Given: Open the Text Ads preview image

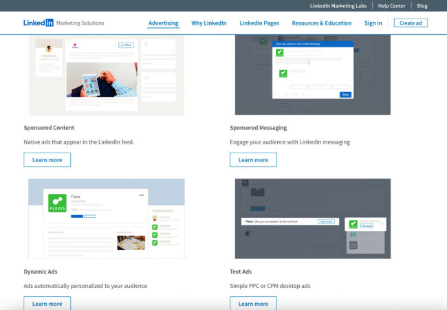Looking at the screenshot, I should (x=312, y=219).
